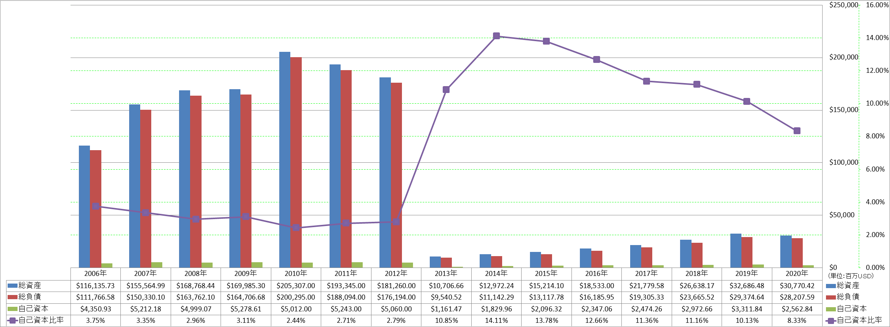The image size is (890, 327).
Task: Select the 2014年 line marker at 14.11%
Action: pos(496,36)
